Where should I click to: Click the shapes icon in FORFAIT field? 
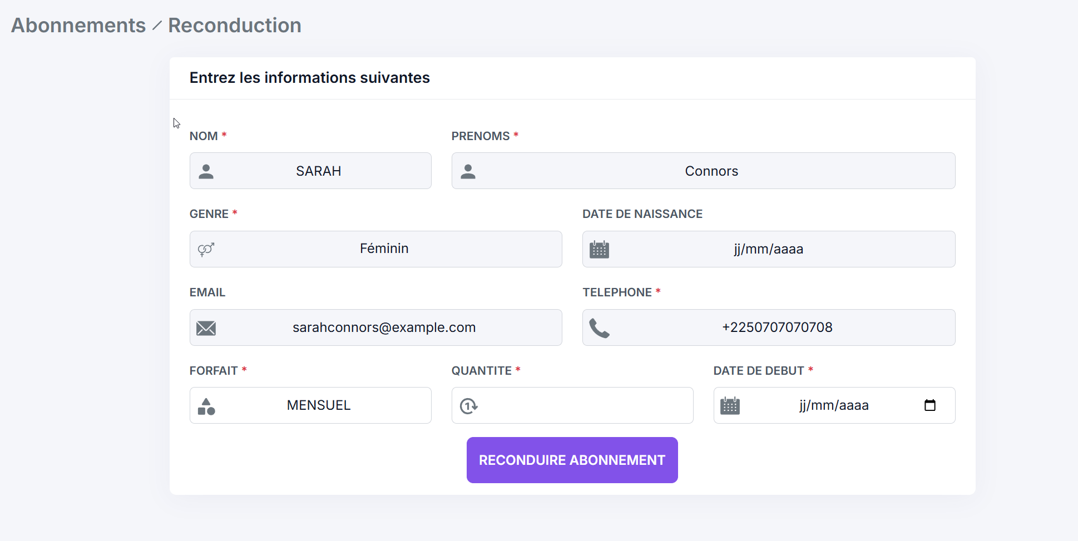[206, 406]
